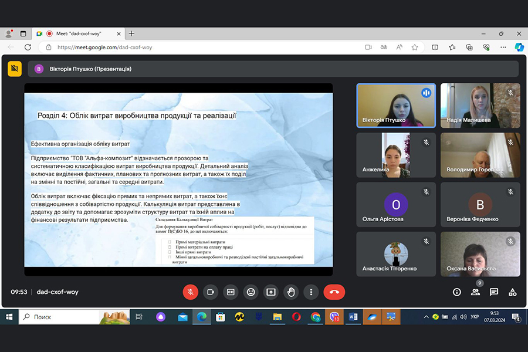Click the translate page icon
Viewport: 528px width, 352px height.
384,47
